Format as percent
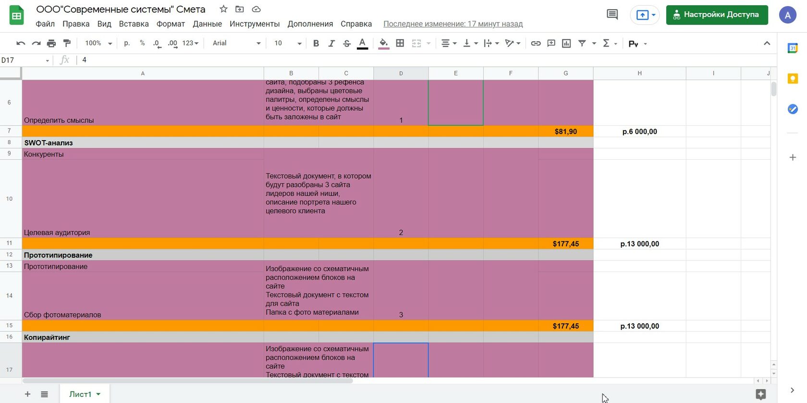 142,43
